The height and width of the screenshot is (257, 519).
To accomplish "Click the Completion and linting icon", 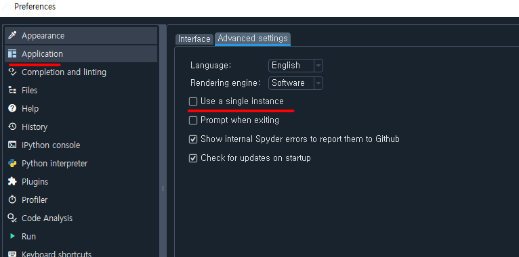I will tap(12, 72).
